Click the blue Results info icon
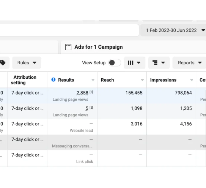This screenshot has height=188, width=206. tap(53, 79)
